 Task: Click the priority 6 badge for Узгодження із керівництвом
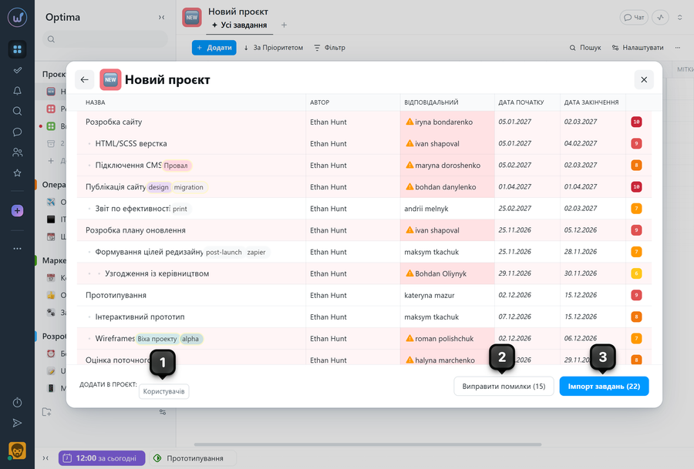pyautogui.click(x=636, y=273)
